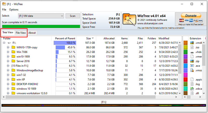Click the .log file type icon

click(192, 84)
